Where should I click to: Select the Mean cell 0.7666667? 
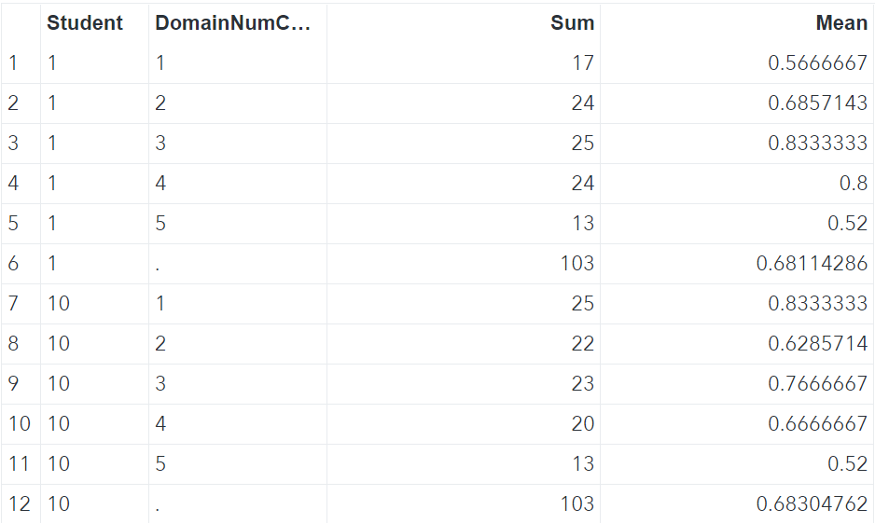(x=817, y=384)
